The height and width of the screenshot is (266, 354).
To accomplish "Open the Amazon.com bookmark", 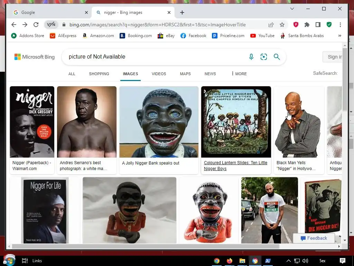I will click(x=98, y=36).
